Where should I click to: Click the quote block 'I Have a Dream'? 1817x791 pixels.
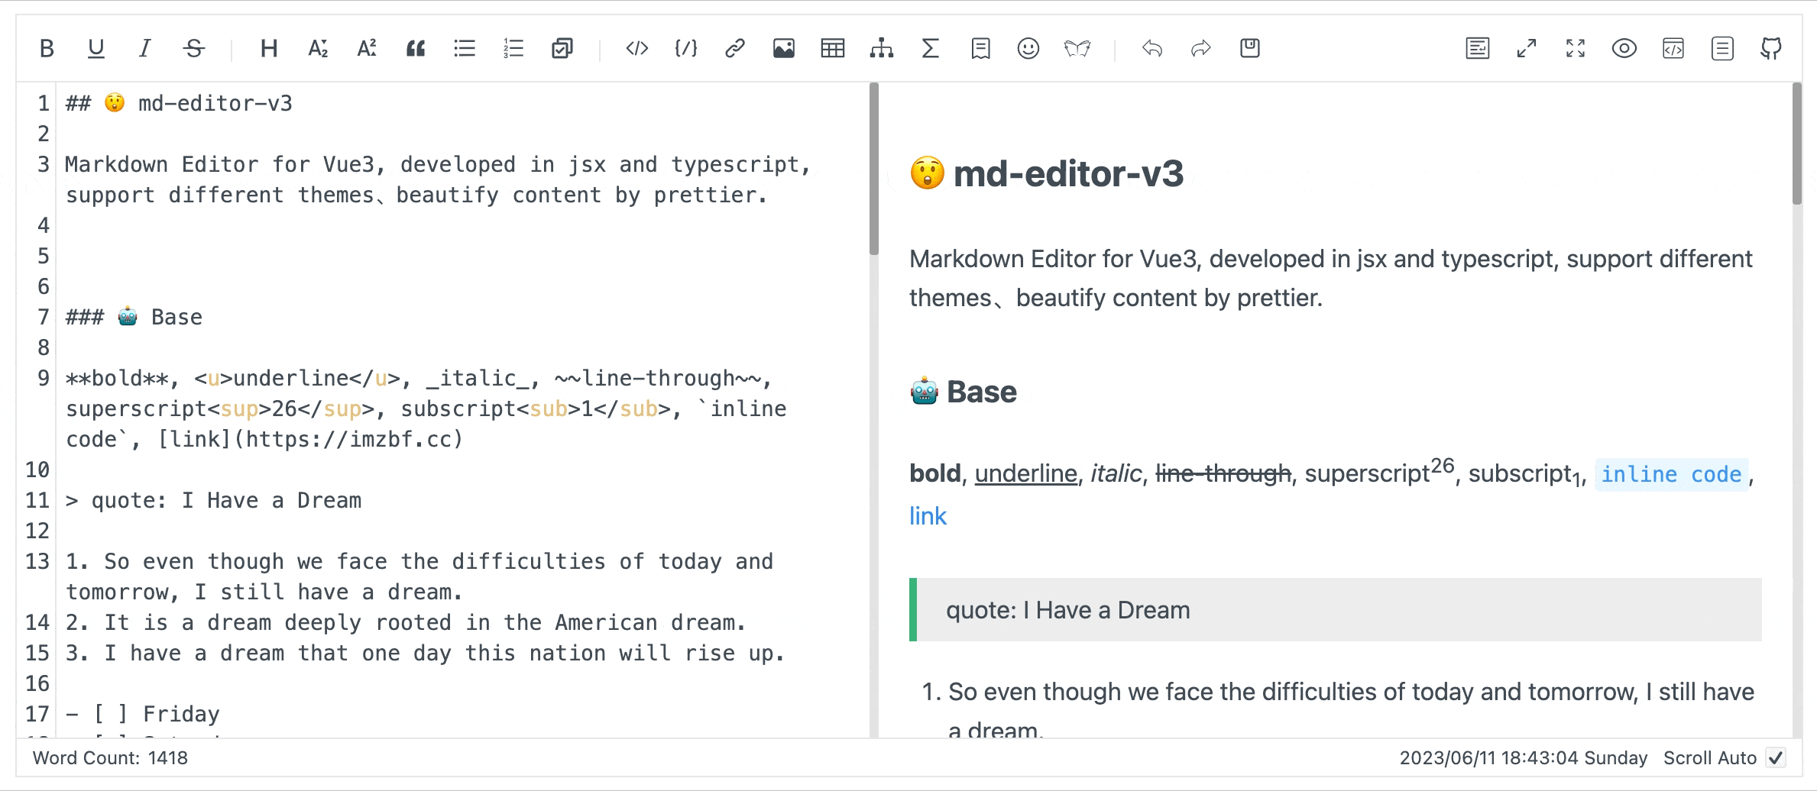tap(1336, 610)
